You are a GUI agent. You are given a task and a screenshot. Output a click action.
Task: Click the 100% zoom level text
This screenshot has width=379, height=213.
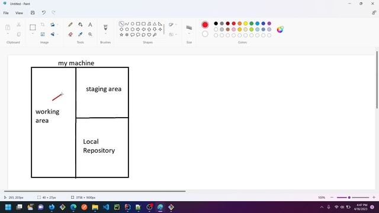pos(322,198)
